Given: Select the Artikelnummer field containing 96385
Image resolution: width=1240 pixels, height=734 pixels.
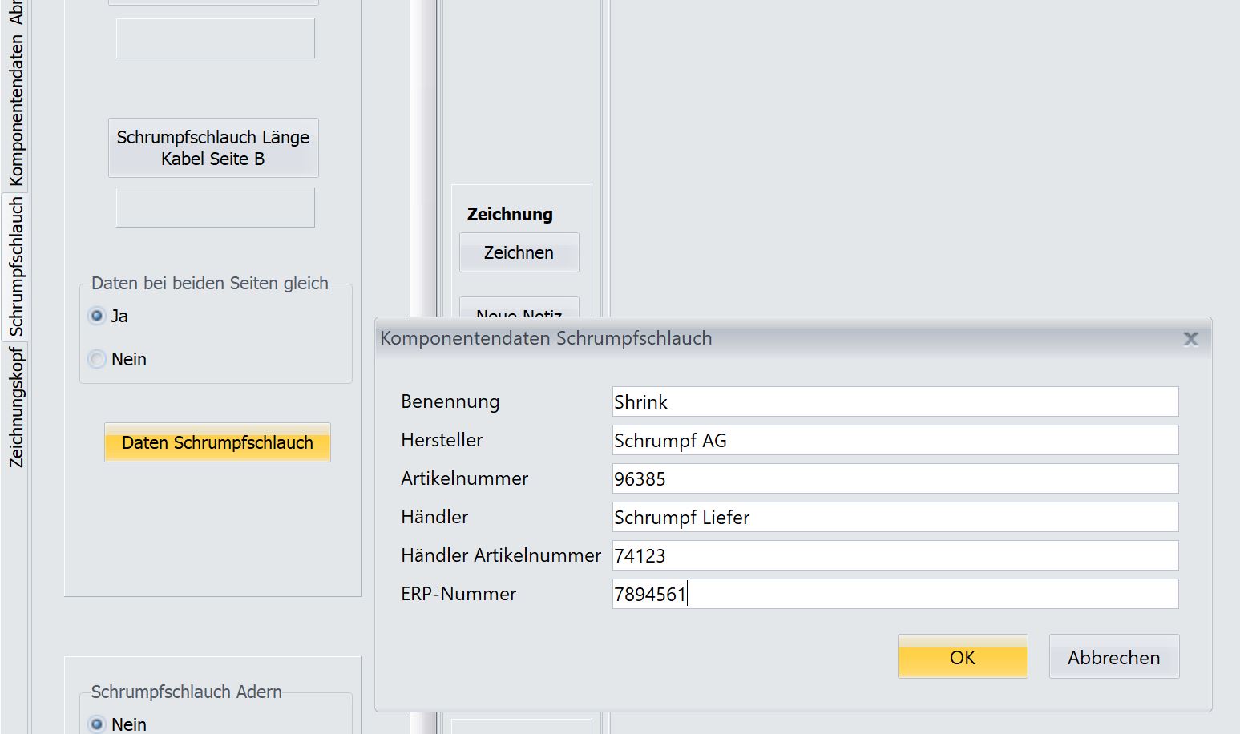Looking at the screenshot, I should click(x=895, y=478).
